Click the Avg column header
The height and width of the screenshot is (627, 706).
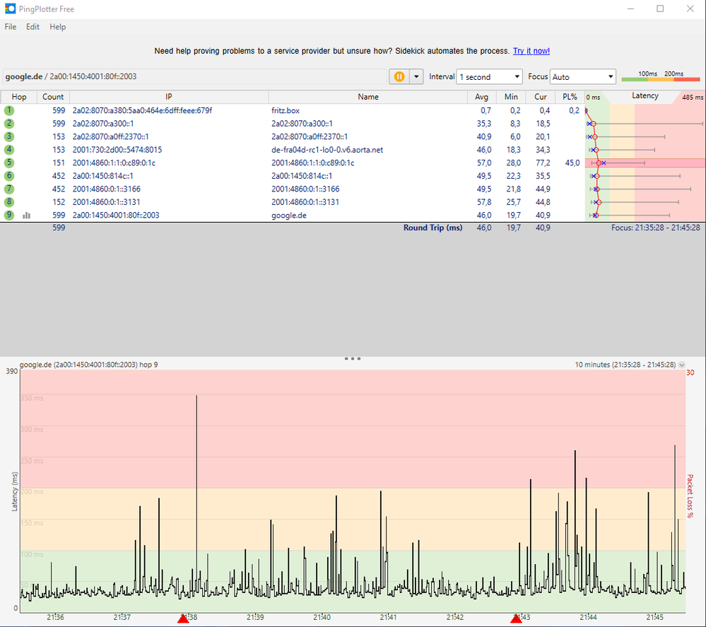(x=481, y=97)
